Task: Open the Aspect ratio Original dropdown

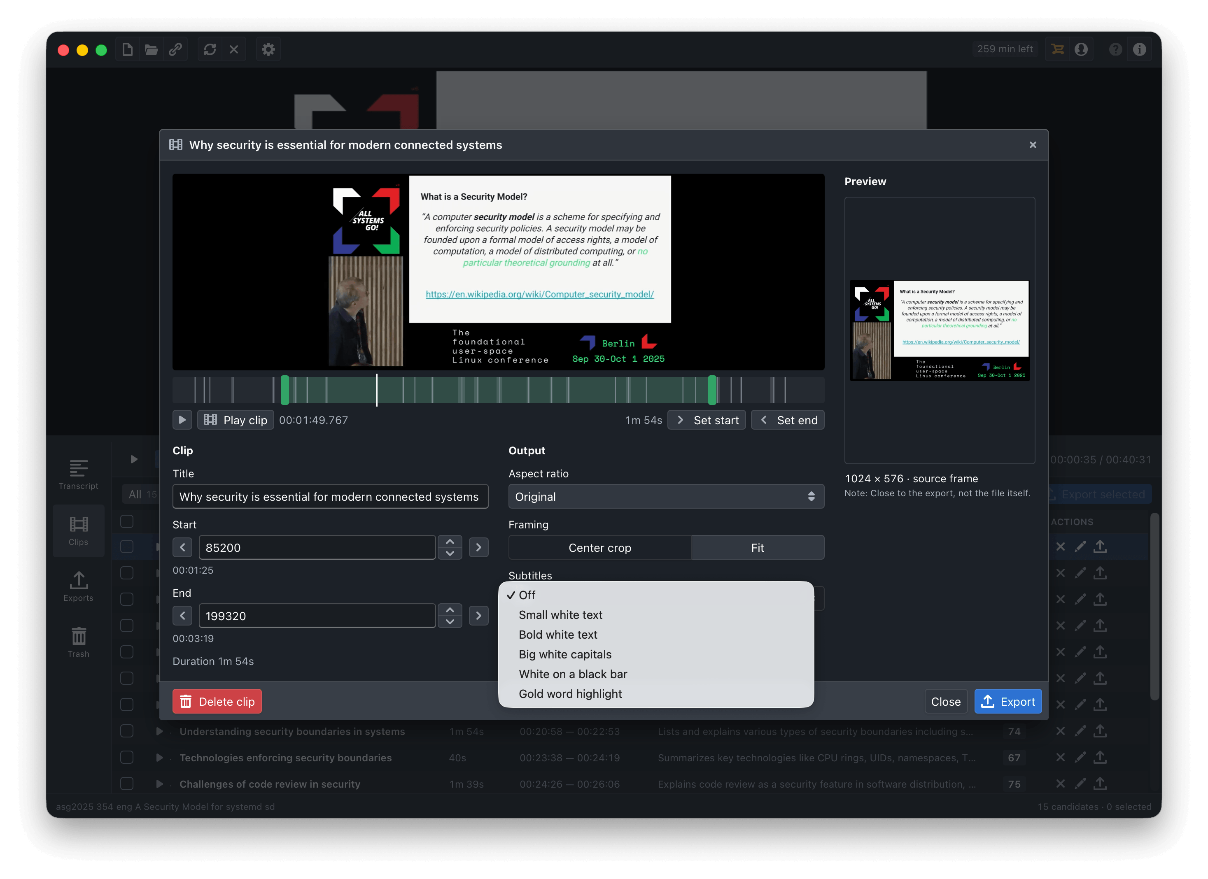Action: point(666,496)
